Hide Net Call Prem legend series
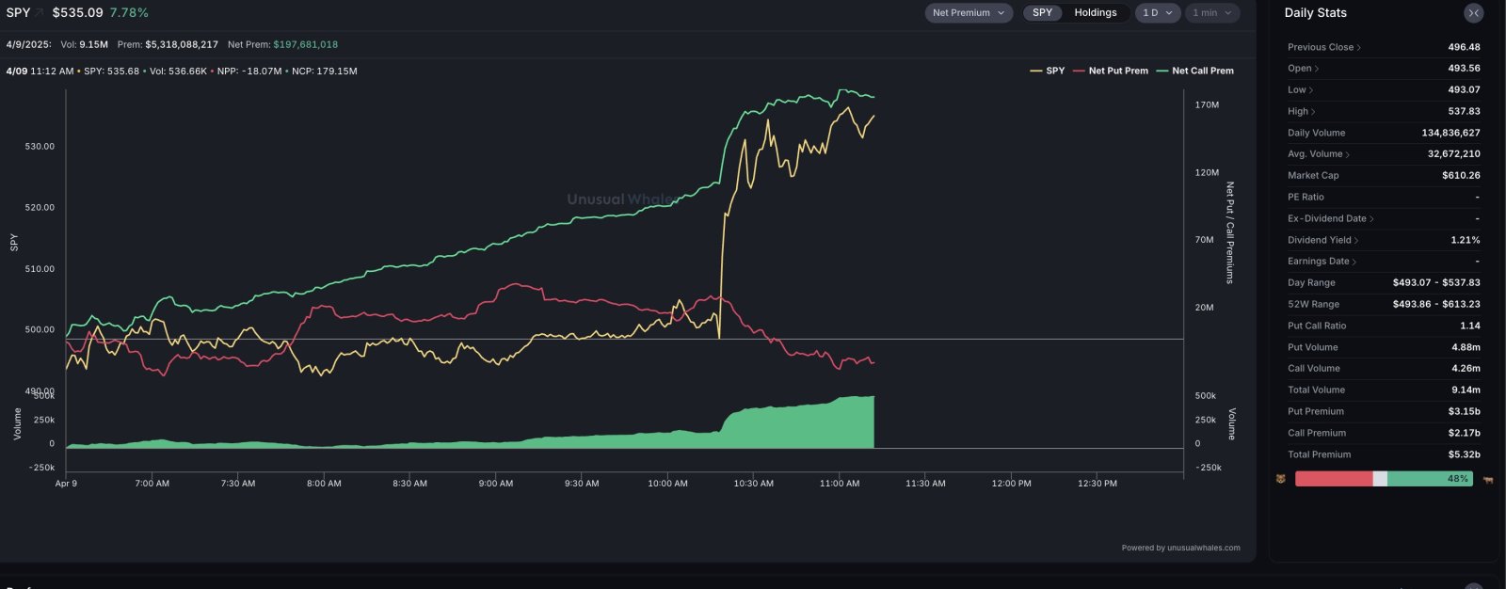 coord(1194,71)
